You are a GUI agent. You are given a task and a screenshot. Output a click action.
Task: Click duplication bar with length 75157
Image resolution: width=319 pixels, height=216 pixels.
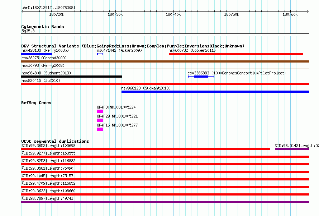click(165, 179)
